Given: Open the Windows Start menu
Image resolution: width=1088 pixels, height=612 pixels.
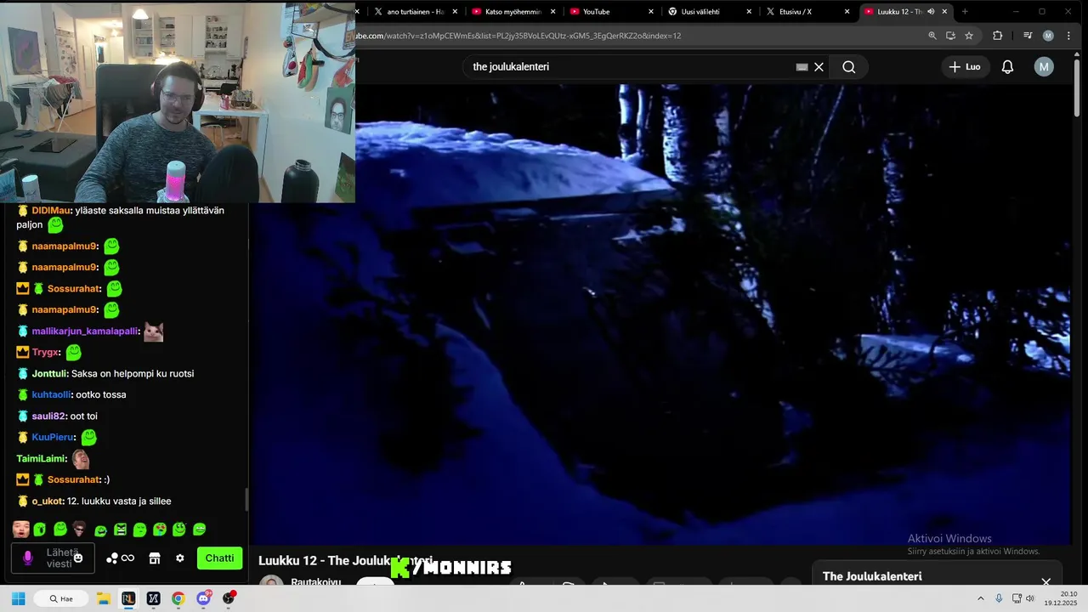Looking at the screenshot, I should pos(18,598).
